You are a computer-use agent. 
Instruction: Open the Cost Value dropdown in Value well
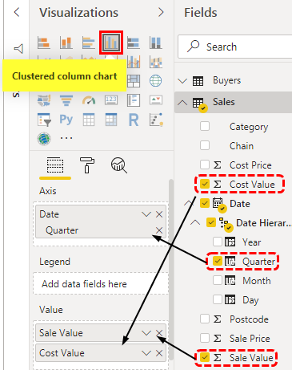pyautogui.click(x=146, y=353)
